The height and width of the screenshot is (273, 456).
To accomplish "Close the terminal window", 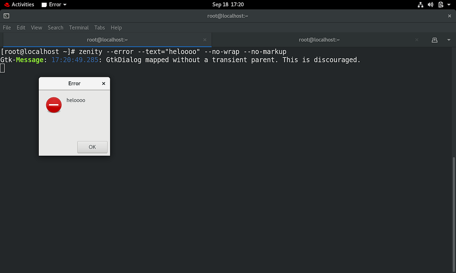I will coord(449,16).
